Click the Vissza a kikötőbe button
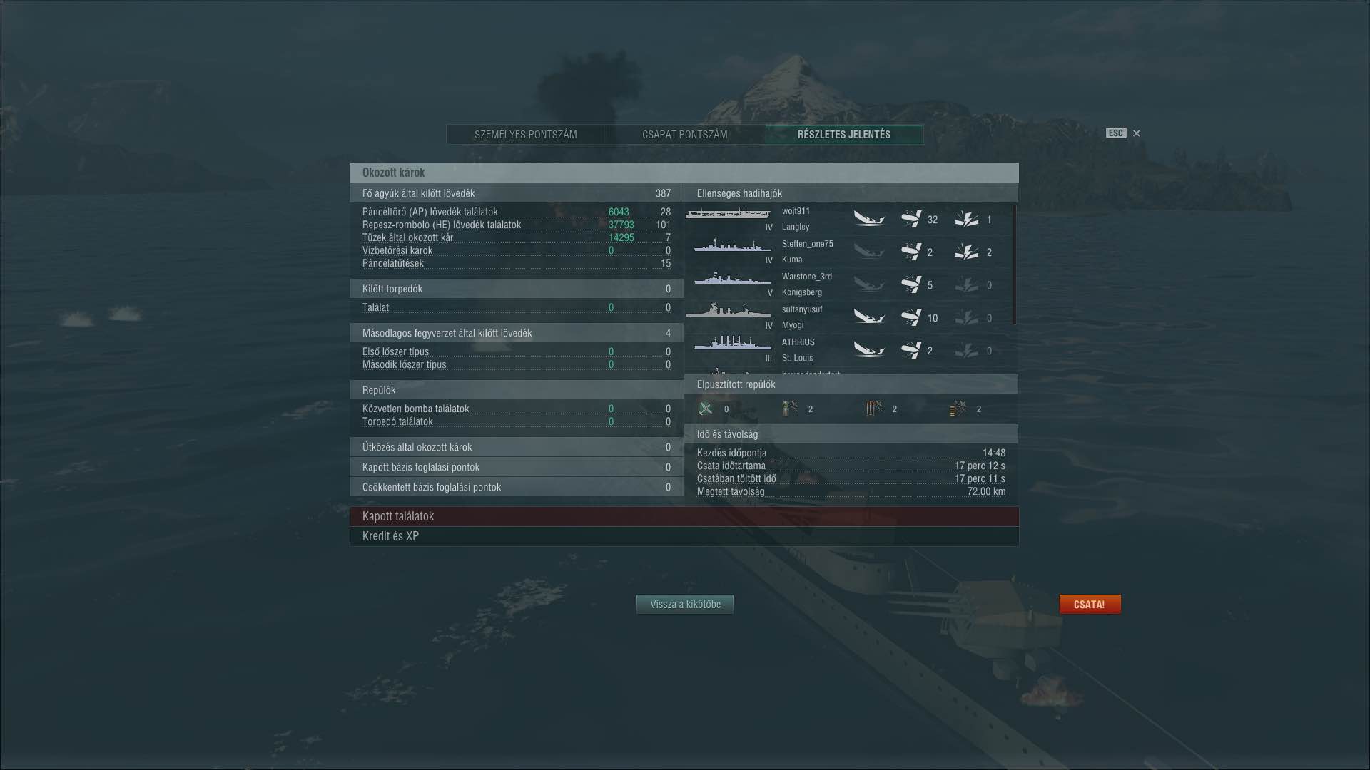This screenshot has width=1370, height=770. click(x=685, y=604)
